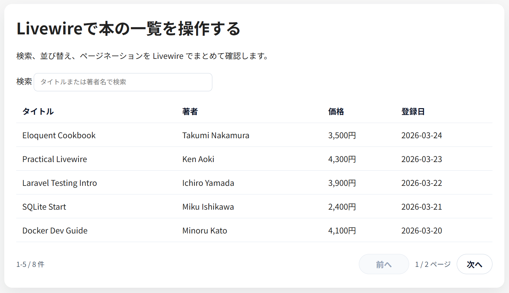This screenshot has height=293, width=509.
Task: Go to next page with 次へ
Action: pos(474,264)
